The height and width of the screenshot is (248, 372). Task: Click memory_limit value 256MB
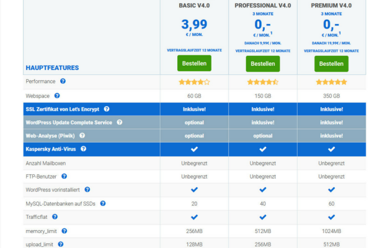[x=194, y=231]
